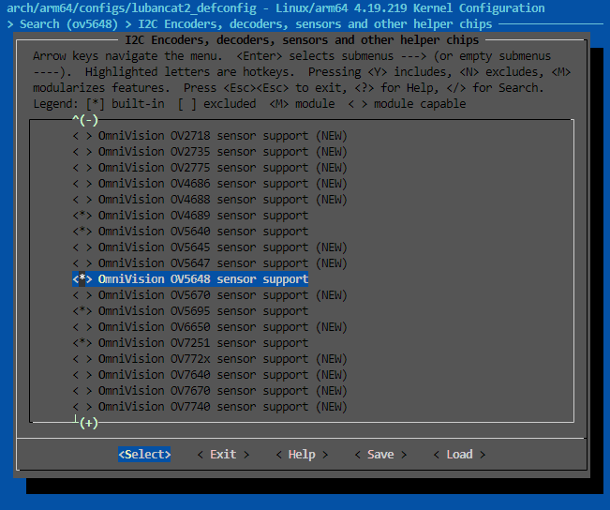Select OmniVision OV7640 sensor support row

pos(210,375)
